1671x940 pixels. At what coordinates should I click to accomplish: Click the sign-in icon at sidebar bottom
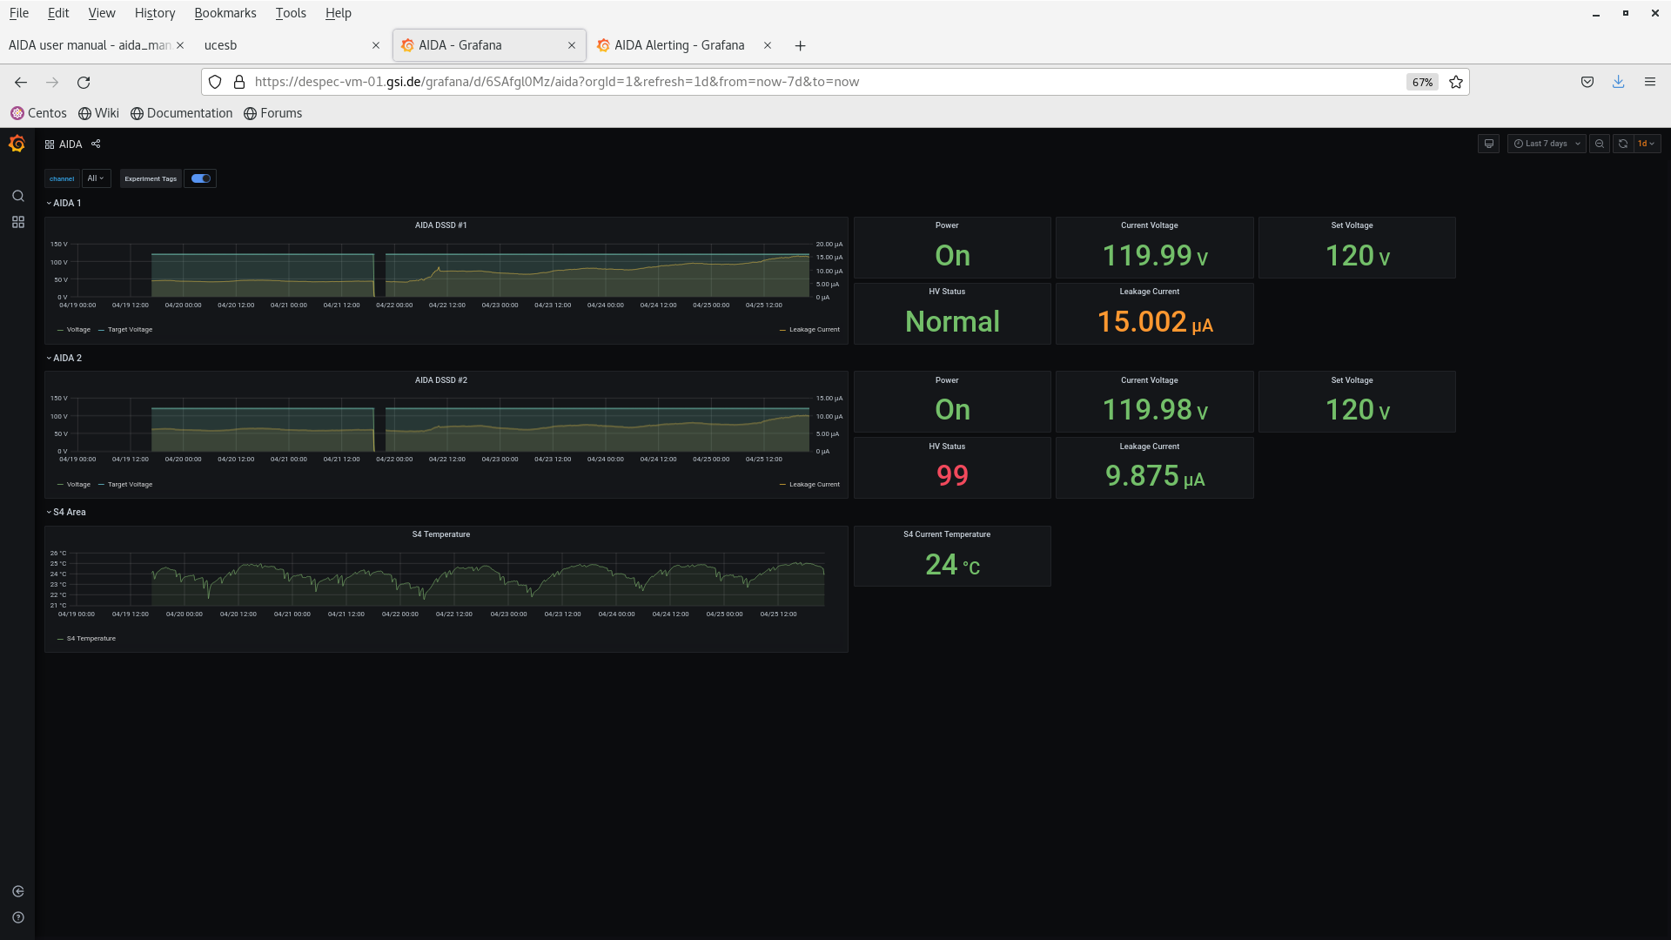[x=17, y=891]
